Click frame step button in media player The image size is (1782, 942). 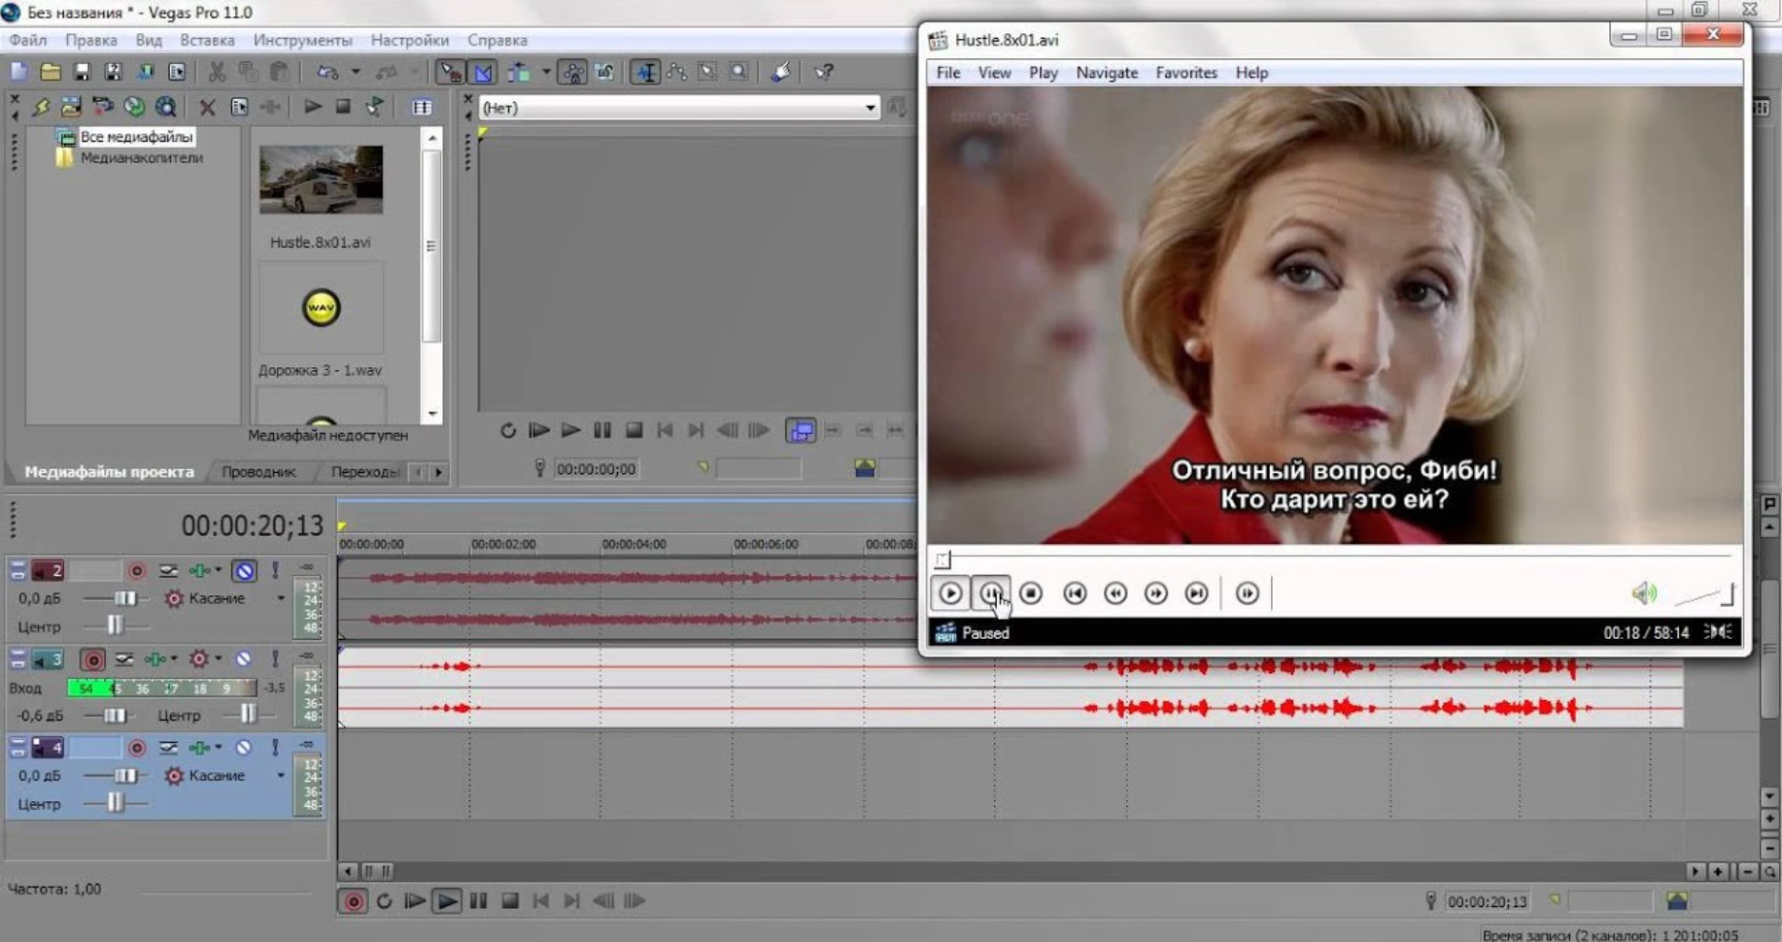[x=1247, y=593]
